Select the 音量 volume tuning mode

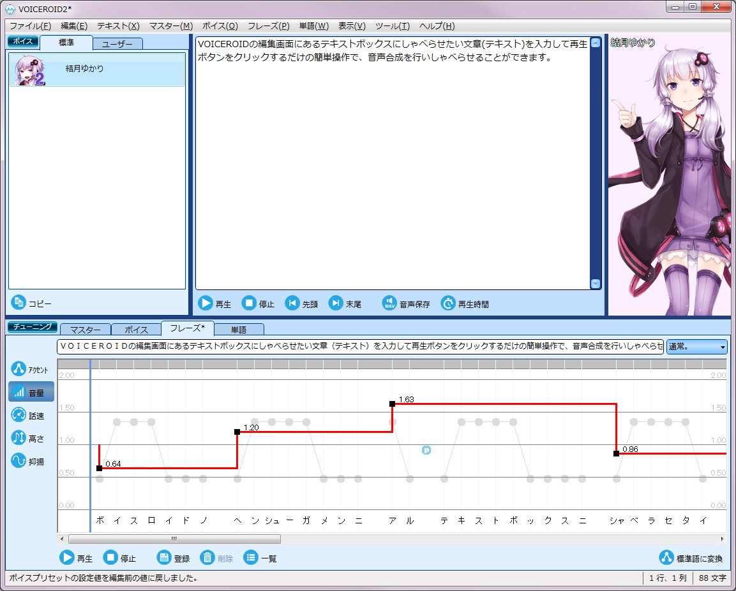click(x=31, y=392)
